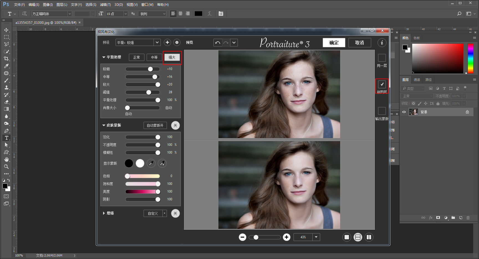Select the Rectangular Marquee tool
Image resolution: width=479 pixels, height=259 pixels.
(6, 37)
